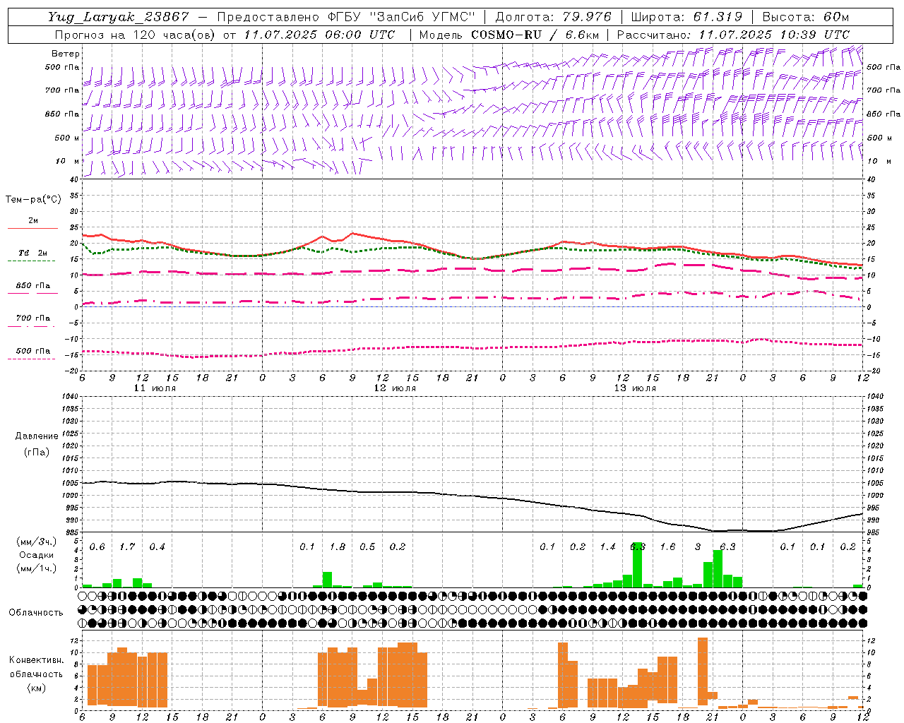The width and height of the screenshot is (904, 723).
Task: Click the 1.6 precipitation value
Action: (x=667, y=547)
